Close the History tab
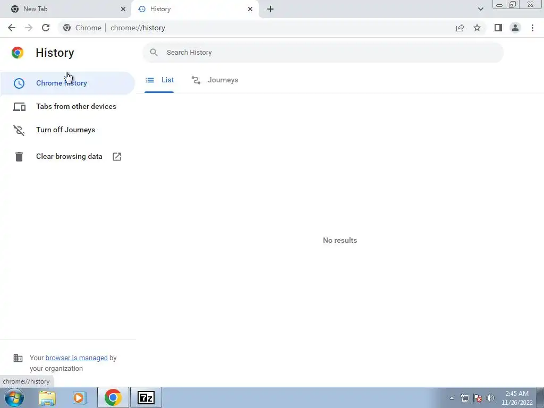544x408 pixels. [x=250, y=9]
